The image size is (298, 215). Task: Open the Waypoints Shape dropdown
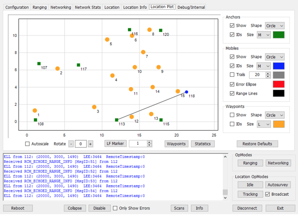click(x=274, y=115)
